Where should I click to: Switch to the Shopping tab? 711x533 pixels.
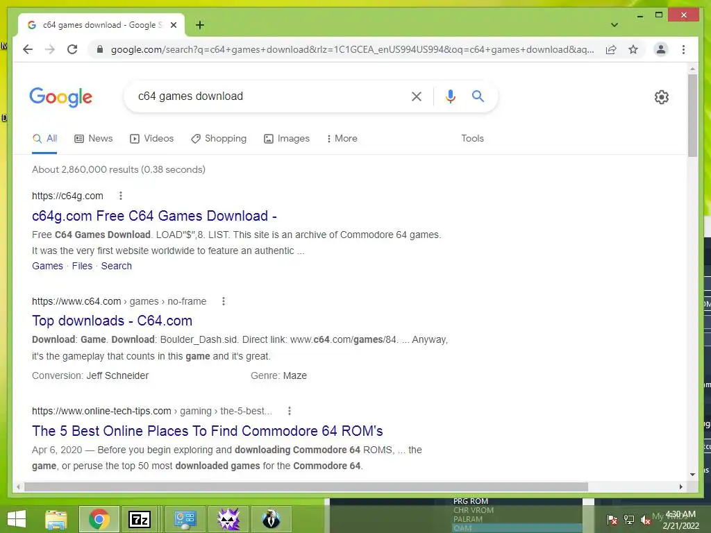click(219, 139)
